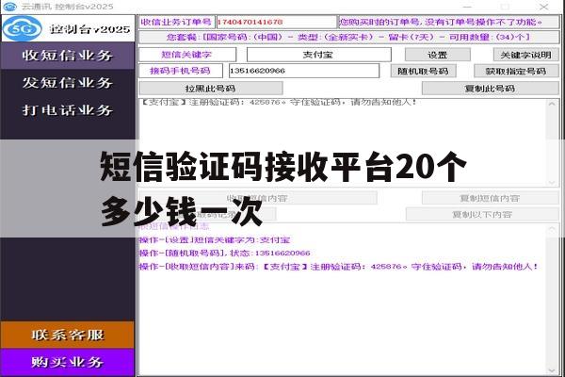Screen dimensions: 565x377
Task: Click received SMS text 【支付宝】注册验证码
Action: click(x=278, y=103)
